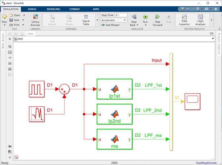Image resolution: width=222 pixels, height=165 pixels.
Task: Switch to the DEBUG tab
Action: tap(32, 9)
